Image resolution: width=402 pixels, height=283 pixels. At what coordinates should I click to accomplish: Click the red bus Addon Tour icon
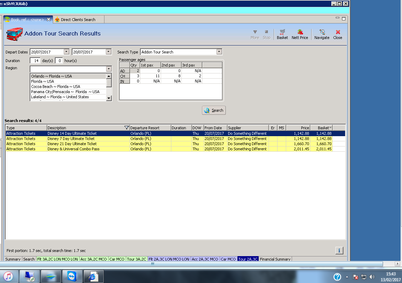tap(14, 34)
